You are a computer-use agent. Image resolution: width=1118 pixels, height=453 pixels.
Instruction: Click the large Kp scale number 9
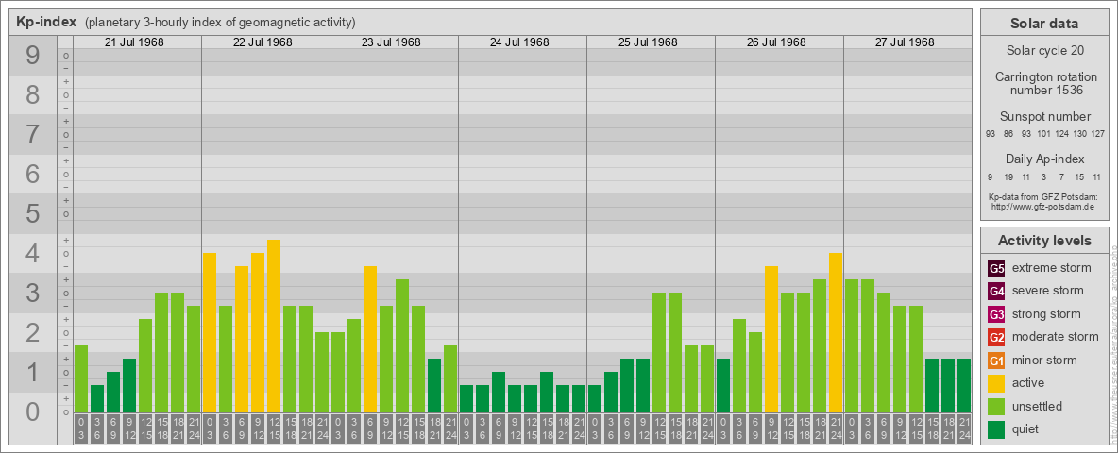[32, 56]
